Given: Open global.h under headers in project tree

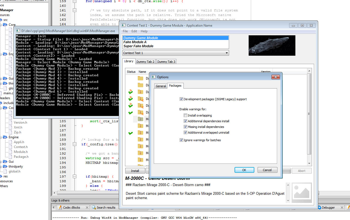Looking at the screenshot, I should pos(14,171).
